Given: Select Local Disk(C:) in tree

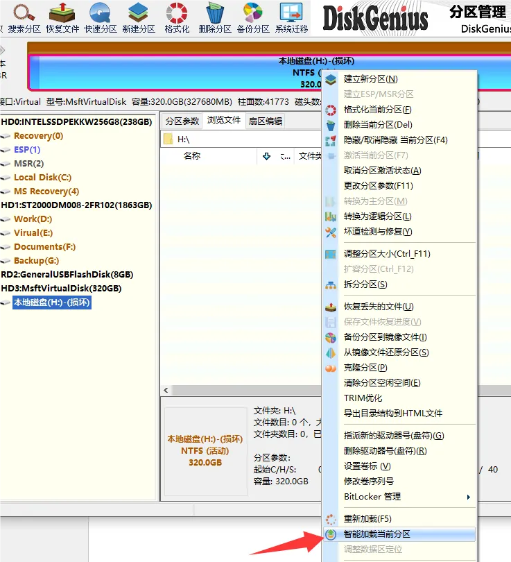Looking at the screenshot, I should pyautogui.click(x=42, y=178).
